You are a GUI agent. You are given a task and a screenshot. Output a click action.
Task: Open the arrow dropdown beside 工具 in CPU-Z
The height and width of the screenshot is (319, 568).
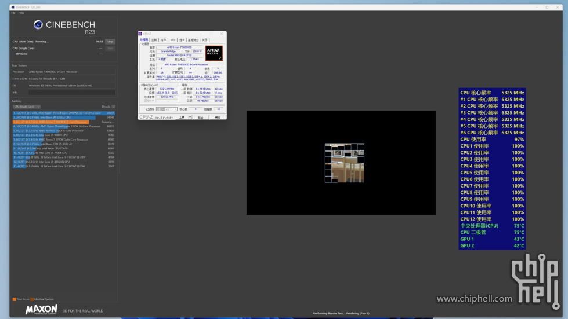point(190,117)
